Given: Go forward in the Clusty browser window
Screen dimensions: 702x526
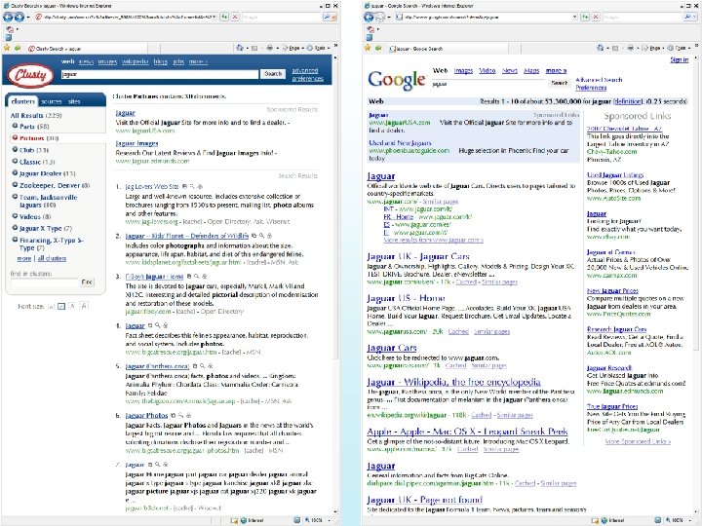Looking at the screenshot, I should [x=19, y=17].
